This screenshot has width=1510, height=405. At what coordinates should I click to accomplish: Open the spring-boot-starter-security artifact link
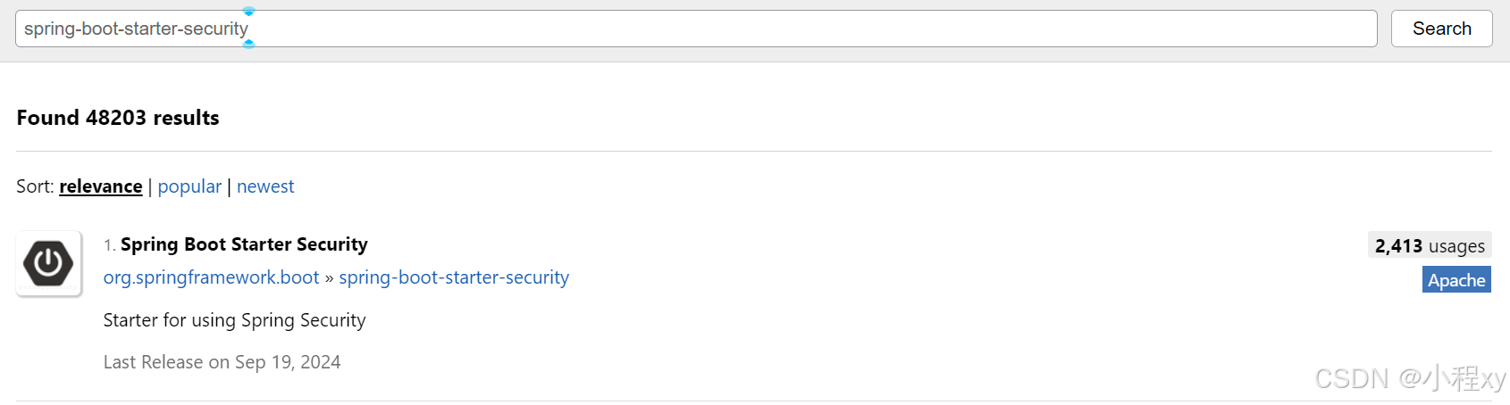point(454,277)
